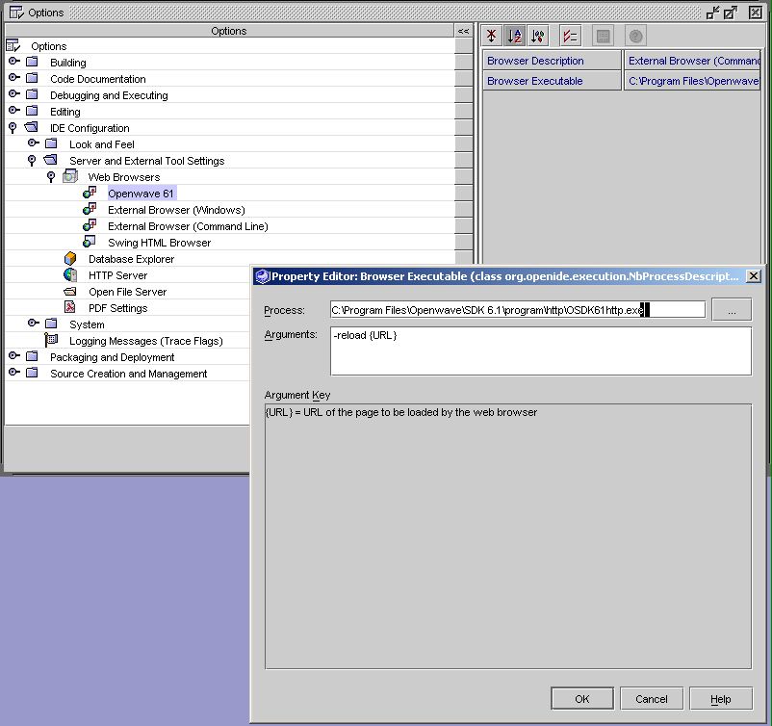Click the External Browser (Windows) icon
Image resolution: width=772 pixels, height=726 pixels.
click(x=90, y=209)
